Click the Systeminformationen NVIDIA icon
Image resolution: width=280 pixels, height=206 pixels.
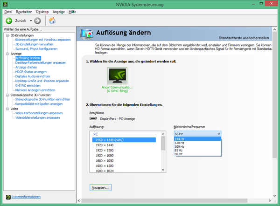[8, 197]
